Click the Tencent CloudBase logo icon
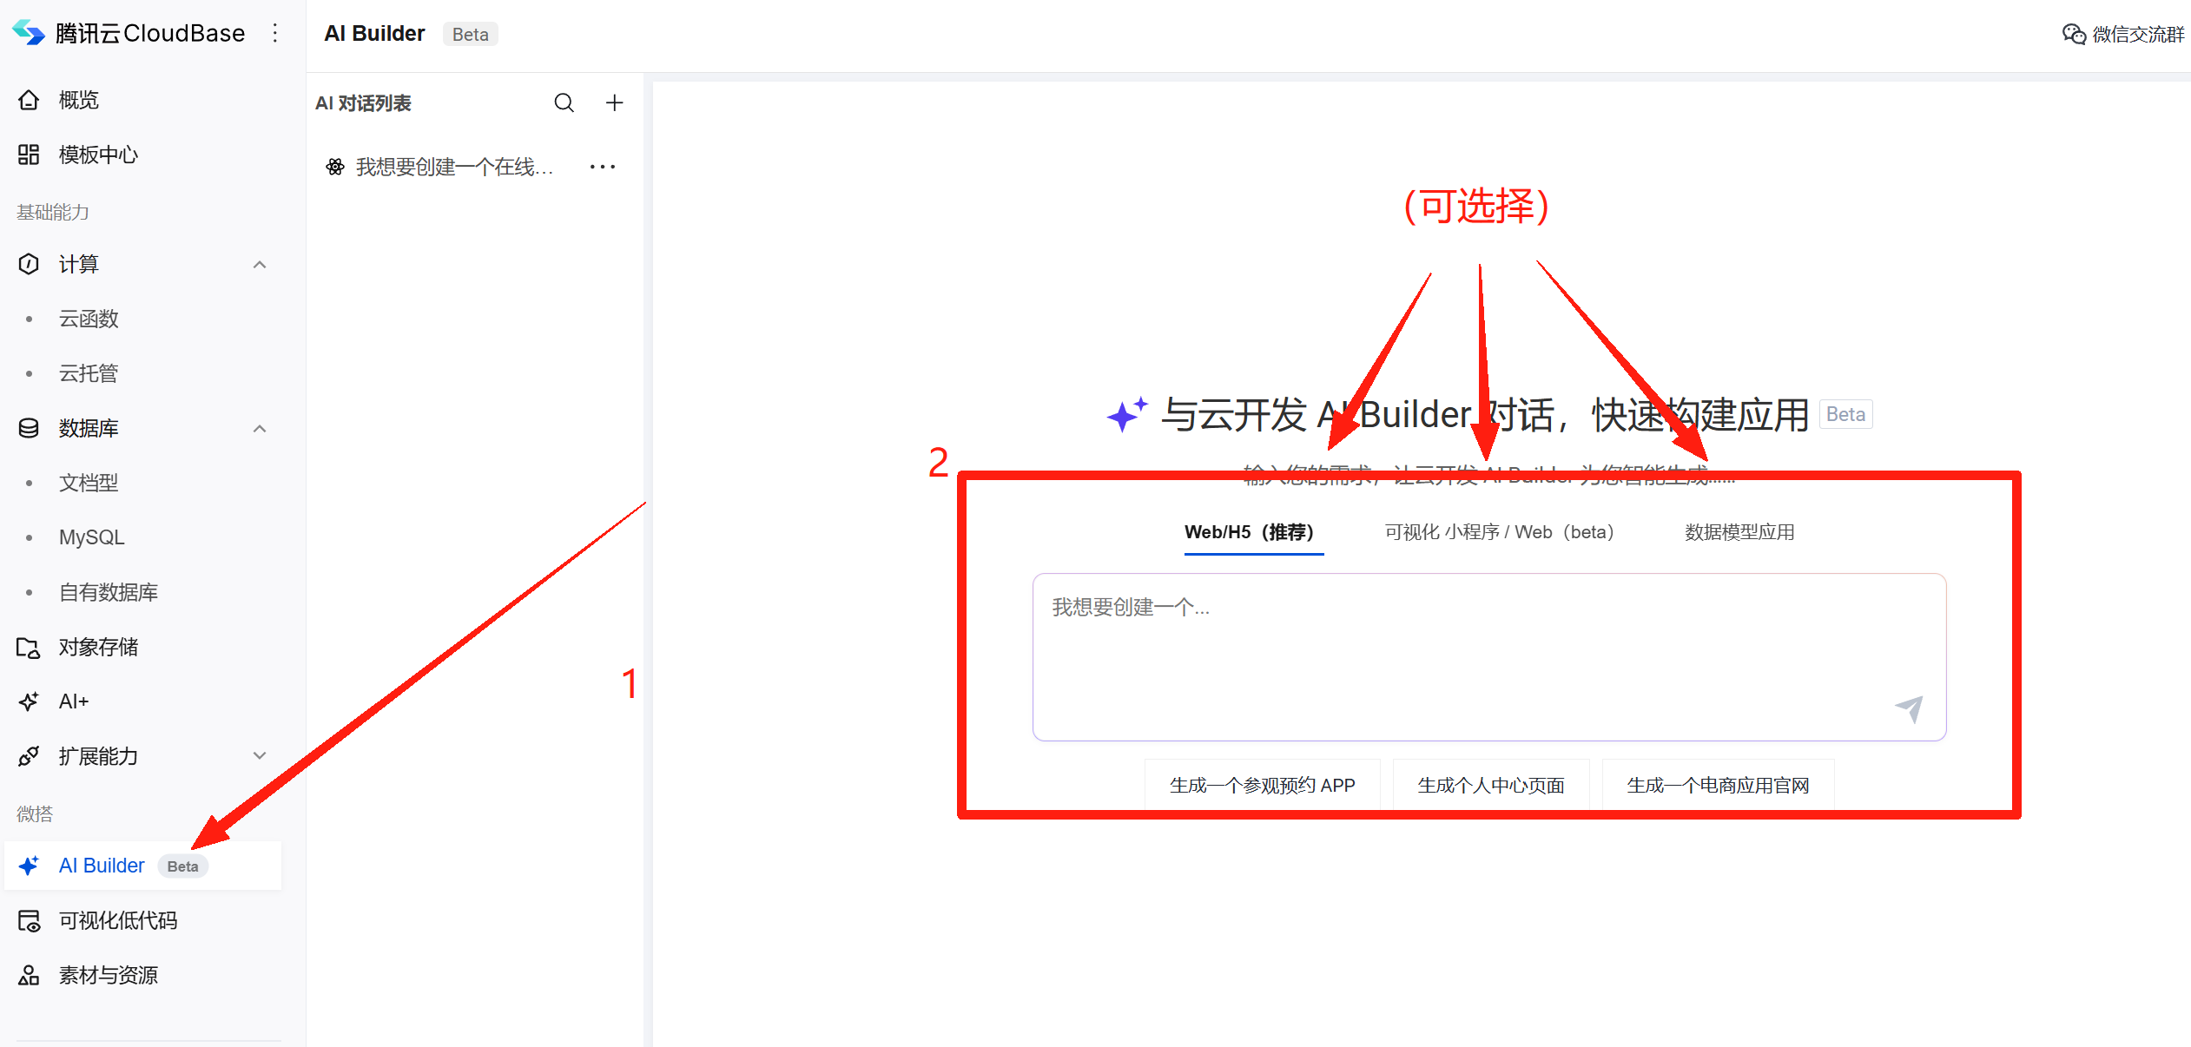 click(29, 33)
